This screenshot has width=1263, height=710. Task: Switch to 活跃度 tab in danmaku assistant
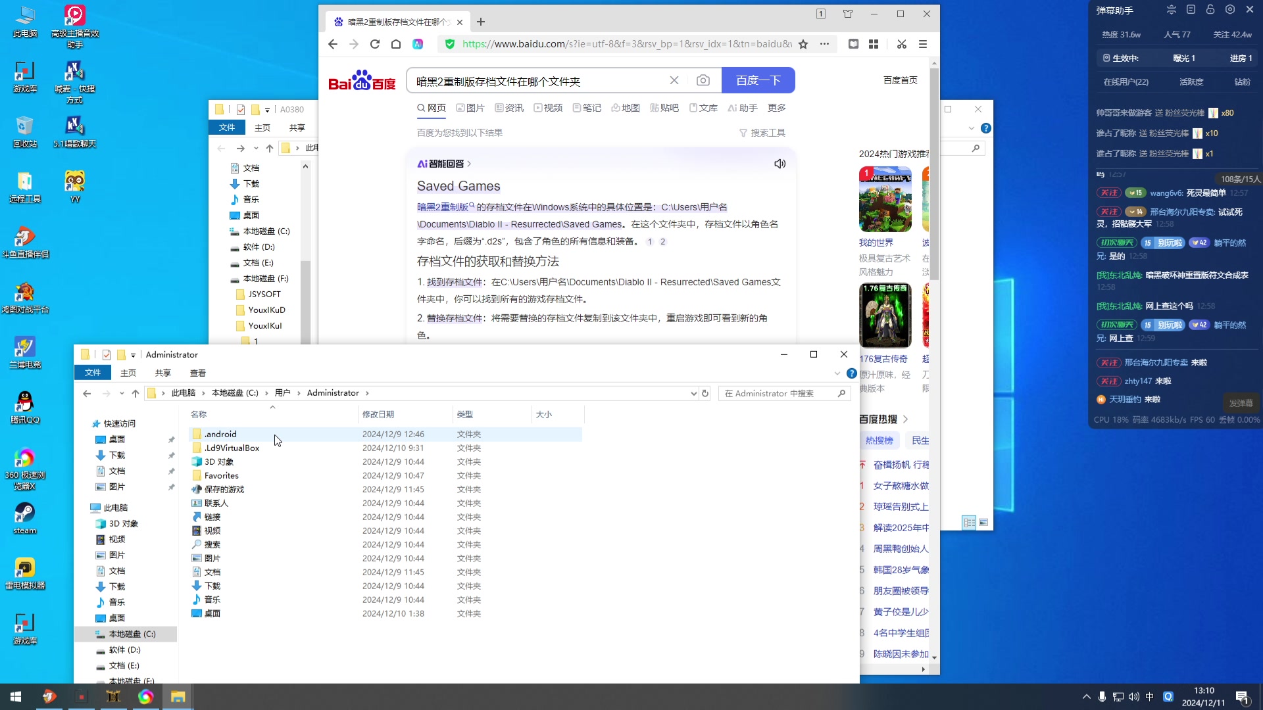click(x=1191, y=82)
